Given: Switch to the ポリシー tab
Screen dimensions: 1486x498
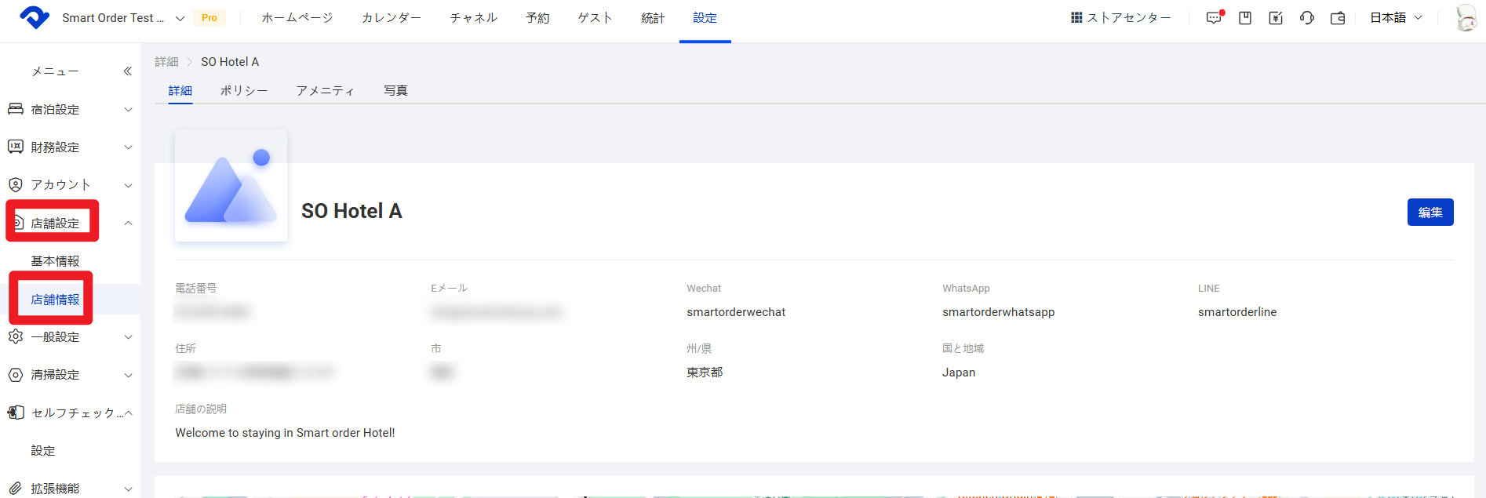Looking at the screenshot, I should tap(243, 91).
